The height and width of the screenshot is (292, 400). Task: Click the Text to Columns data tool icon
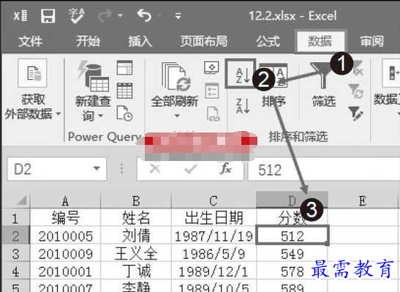(x=391, y=72)
